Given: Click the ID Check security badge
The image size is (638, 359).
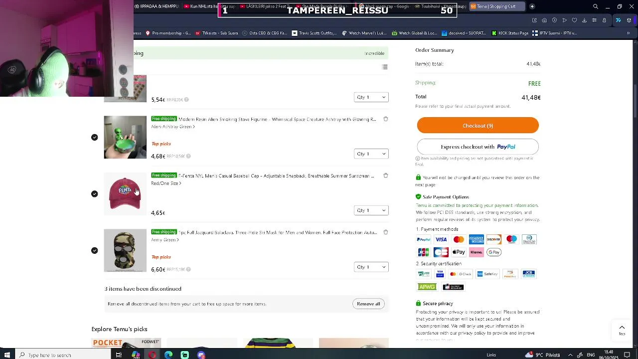Looking at the screenshot, I should point(461,274).
